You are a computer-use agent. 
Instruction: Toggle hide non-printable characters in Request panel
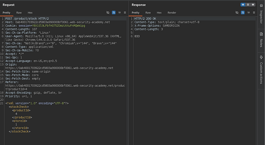[108, 12]
